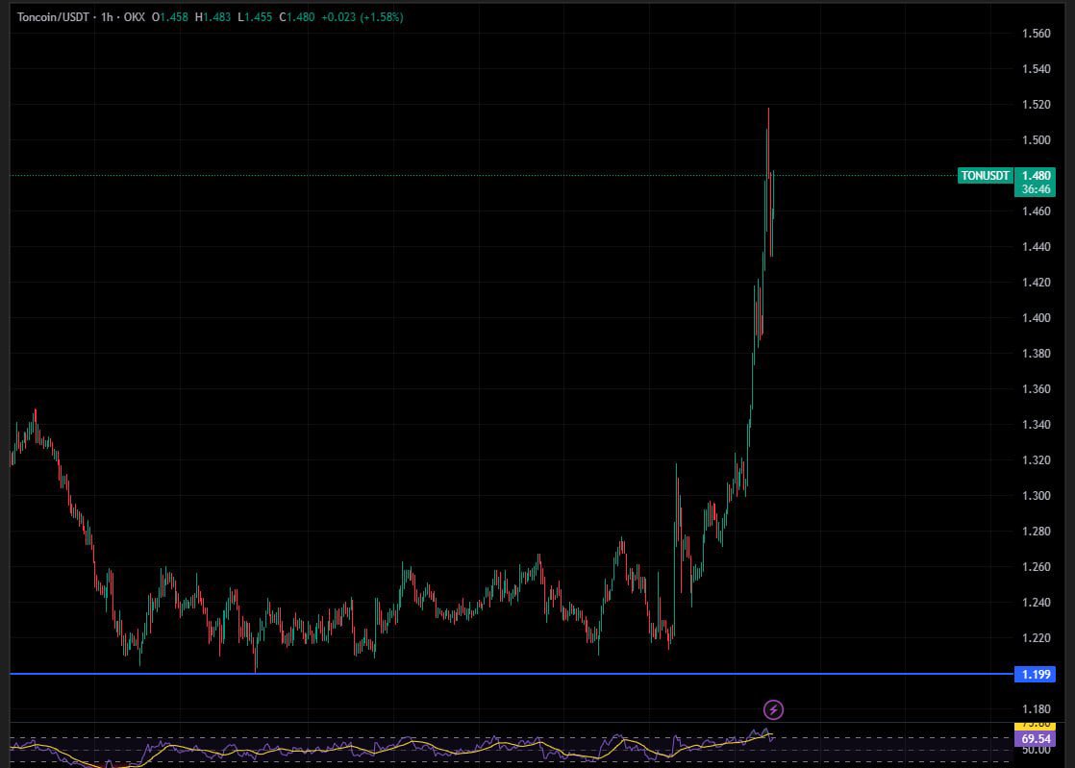This screenshot has width=1075, height=768.
Task: Click the green TONUSDT symbol tag
Action: [985, 176]
